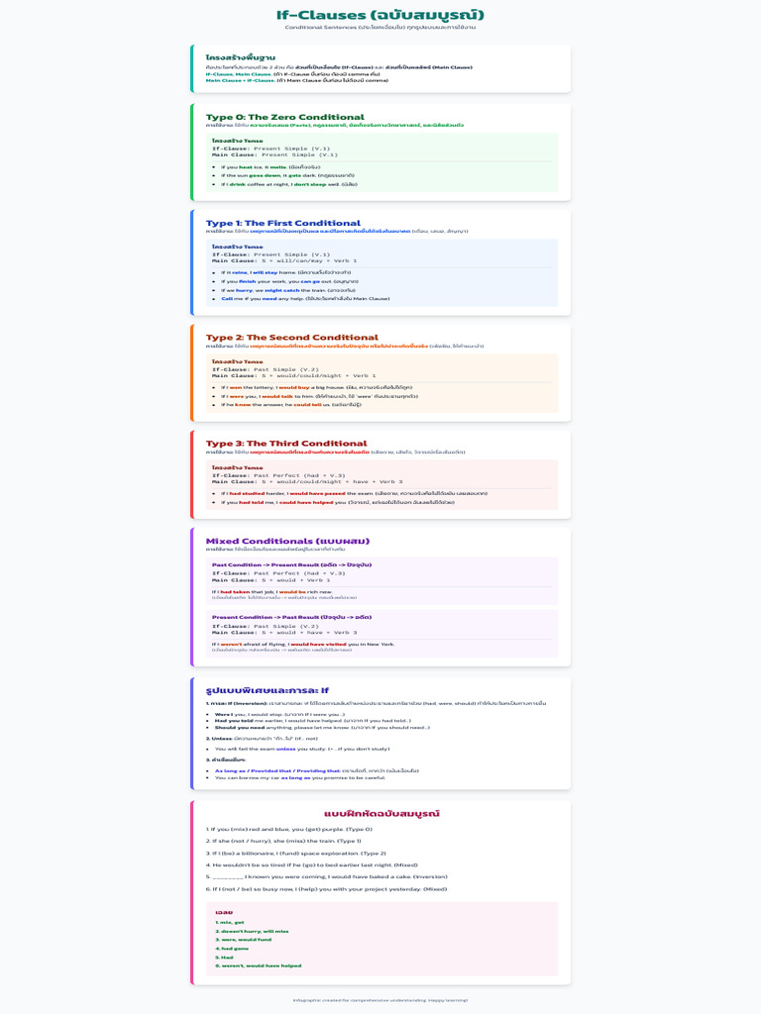The image size is (761, 1014).
Task: Click the 'Past Condition -> Present Result' subheading
Action: pyautogui.click(x=291, y=564)
